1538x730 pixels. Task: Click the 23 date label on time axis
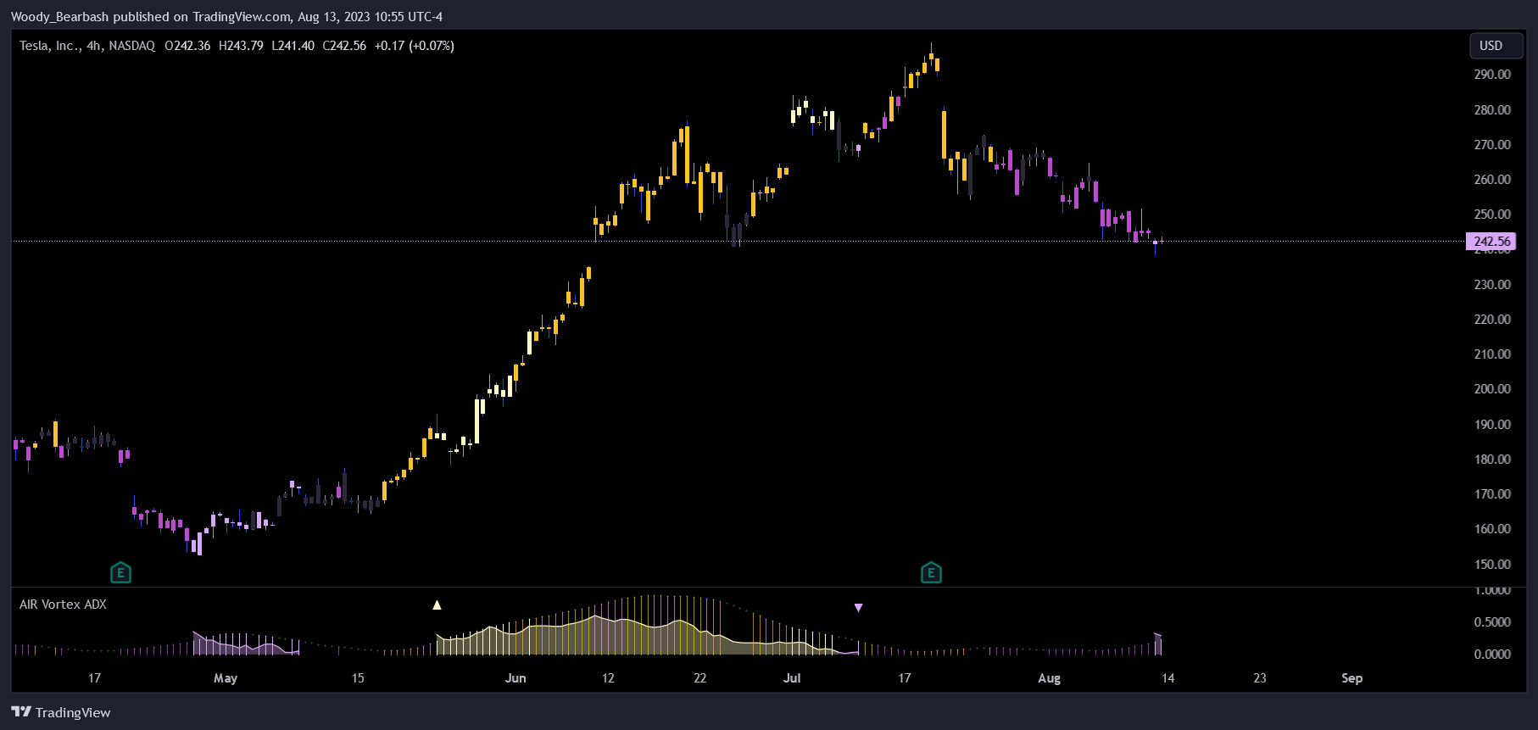pyautogui.click(x=1260, y=678)
